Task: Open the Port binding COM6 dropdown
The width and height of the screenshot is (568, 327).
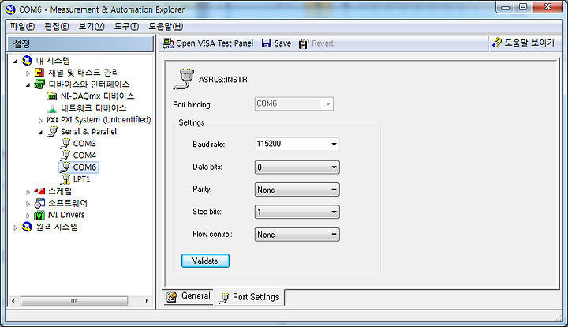Action: pos(328,104)
